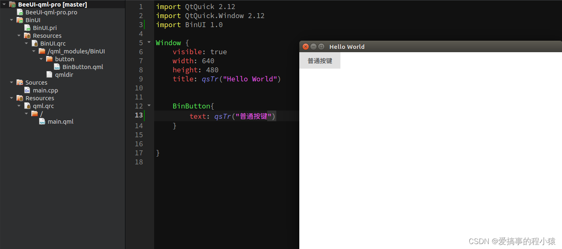Fold the BinButton block at line 12
The height and width of the screenshot is (249, 562).
[x=149, y=106]
